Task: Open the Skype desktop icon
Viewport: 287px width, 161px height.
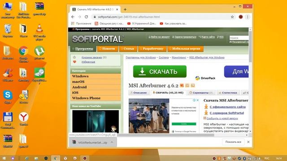Action: (8, 97)
